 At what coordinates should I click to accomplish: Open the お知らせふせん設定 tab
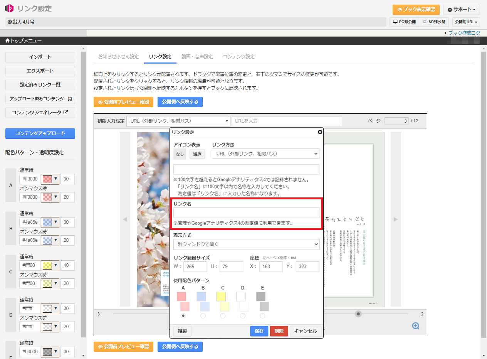pos(118,57)
